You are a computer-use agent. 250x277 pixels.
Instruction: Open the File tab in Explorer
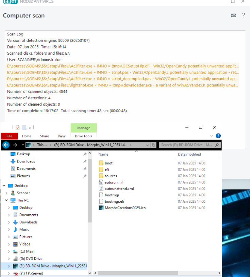coord(9,136)
